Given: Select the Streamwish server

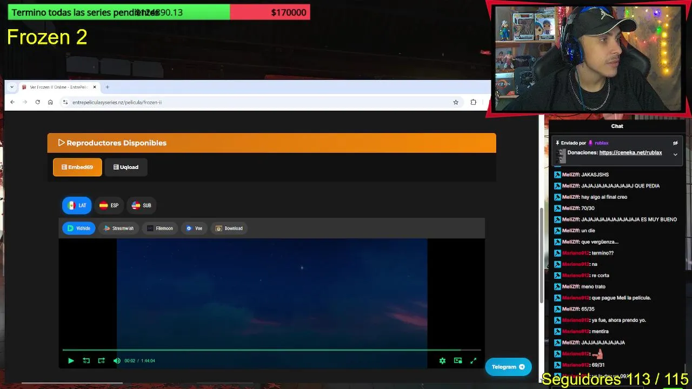Looking at the screenshot, I should pyautogui.click(x=118, y=228).
